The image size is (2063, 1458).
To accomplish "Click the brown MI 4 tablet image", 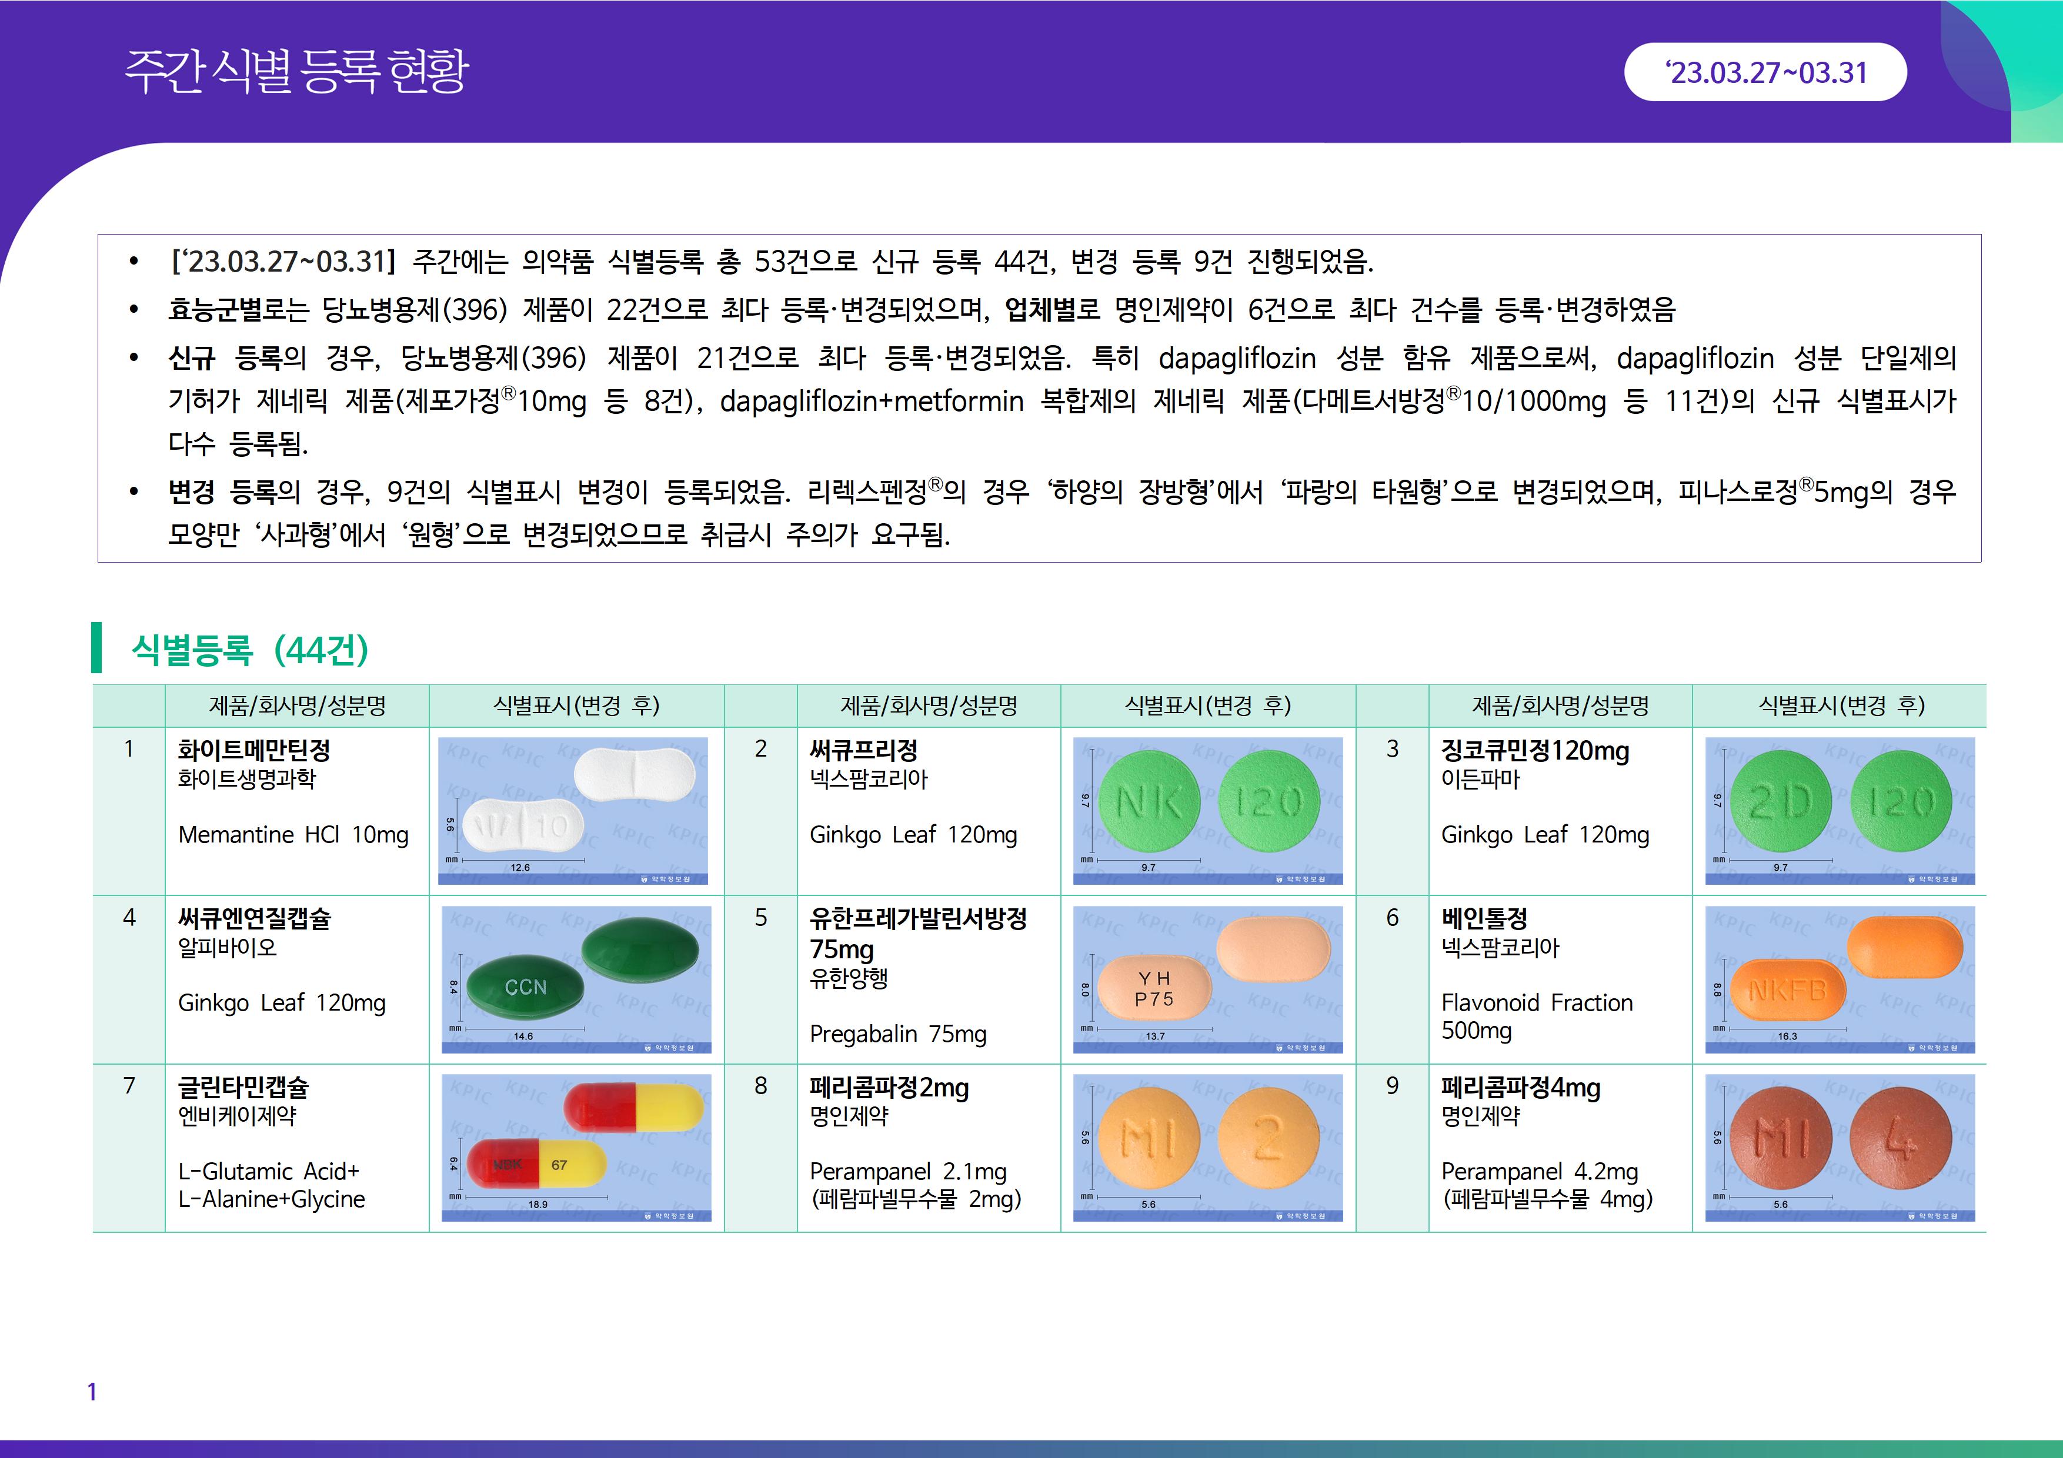I will pyautogui.click(x=1840, y=1147).
